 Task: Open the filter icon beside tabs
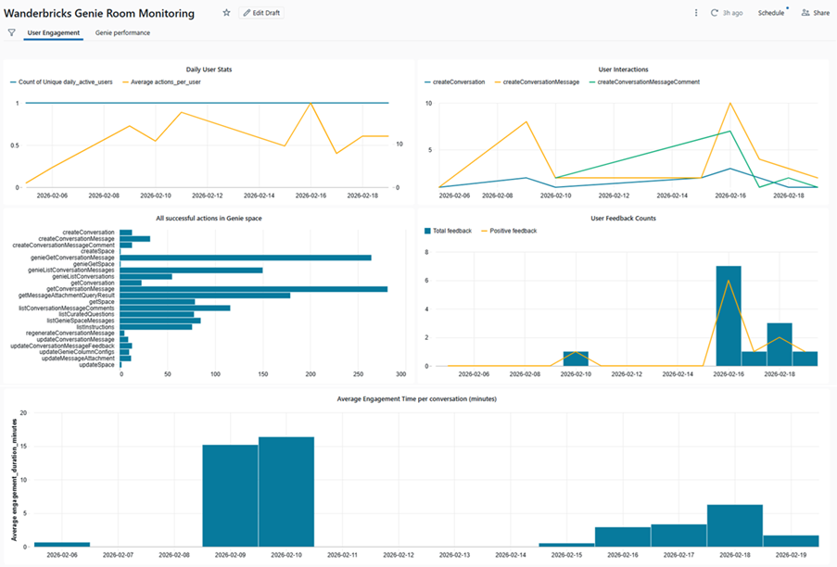point(11,32)
